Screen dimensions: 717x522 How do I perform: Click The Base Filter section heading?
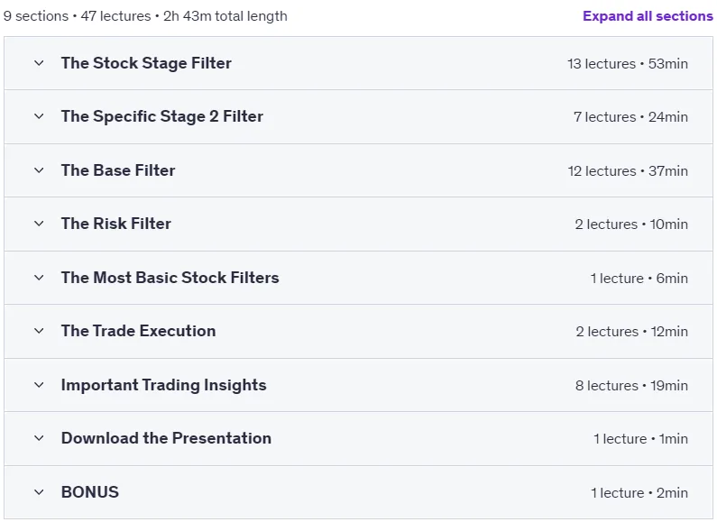[x=118, y=170]
